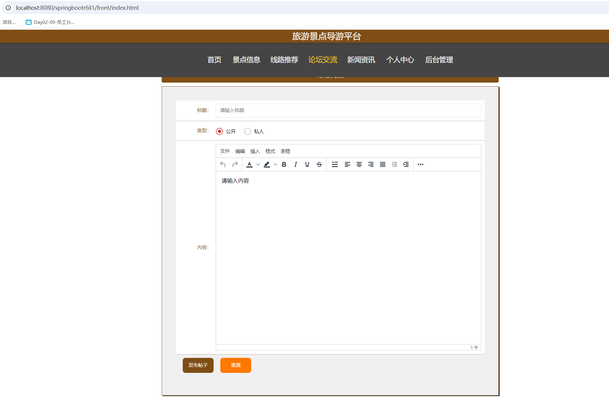Open the highlight color dropdown arrow

click(275, 164)
